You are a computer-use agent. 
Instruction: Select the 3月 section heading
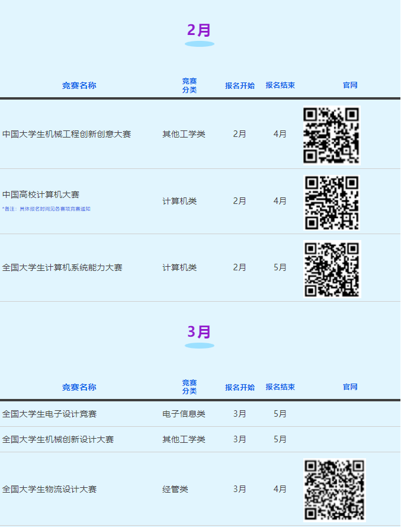point(199,332)
